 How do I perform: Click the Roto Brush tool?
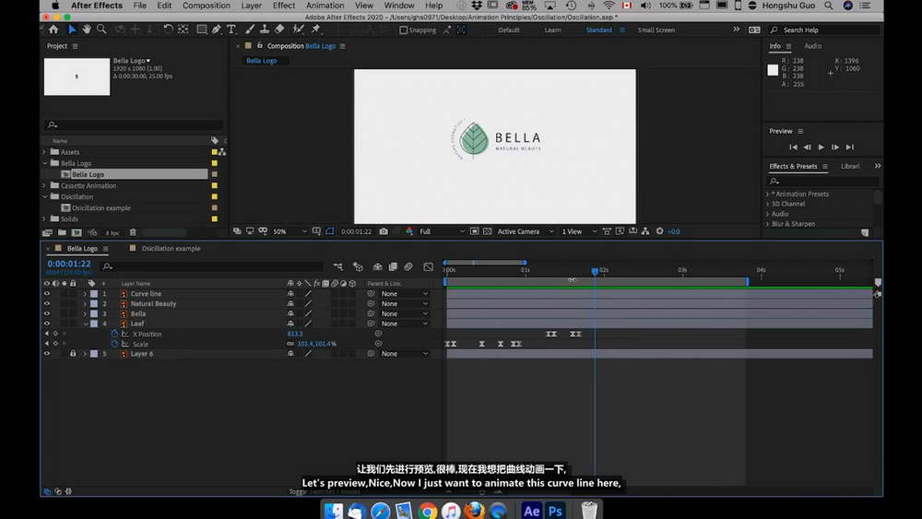point(298,29)
